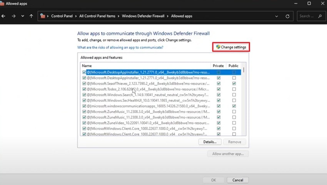The width and height of the screenshot is (327, 185).
Task: Close the Allowed apps window
Action: coord(322,3)
